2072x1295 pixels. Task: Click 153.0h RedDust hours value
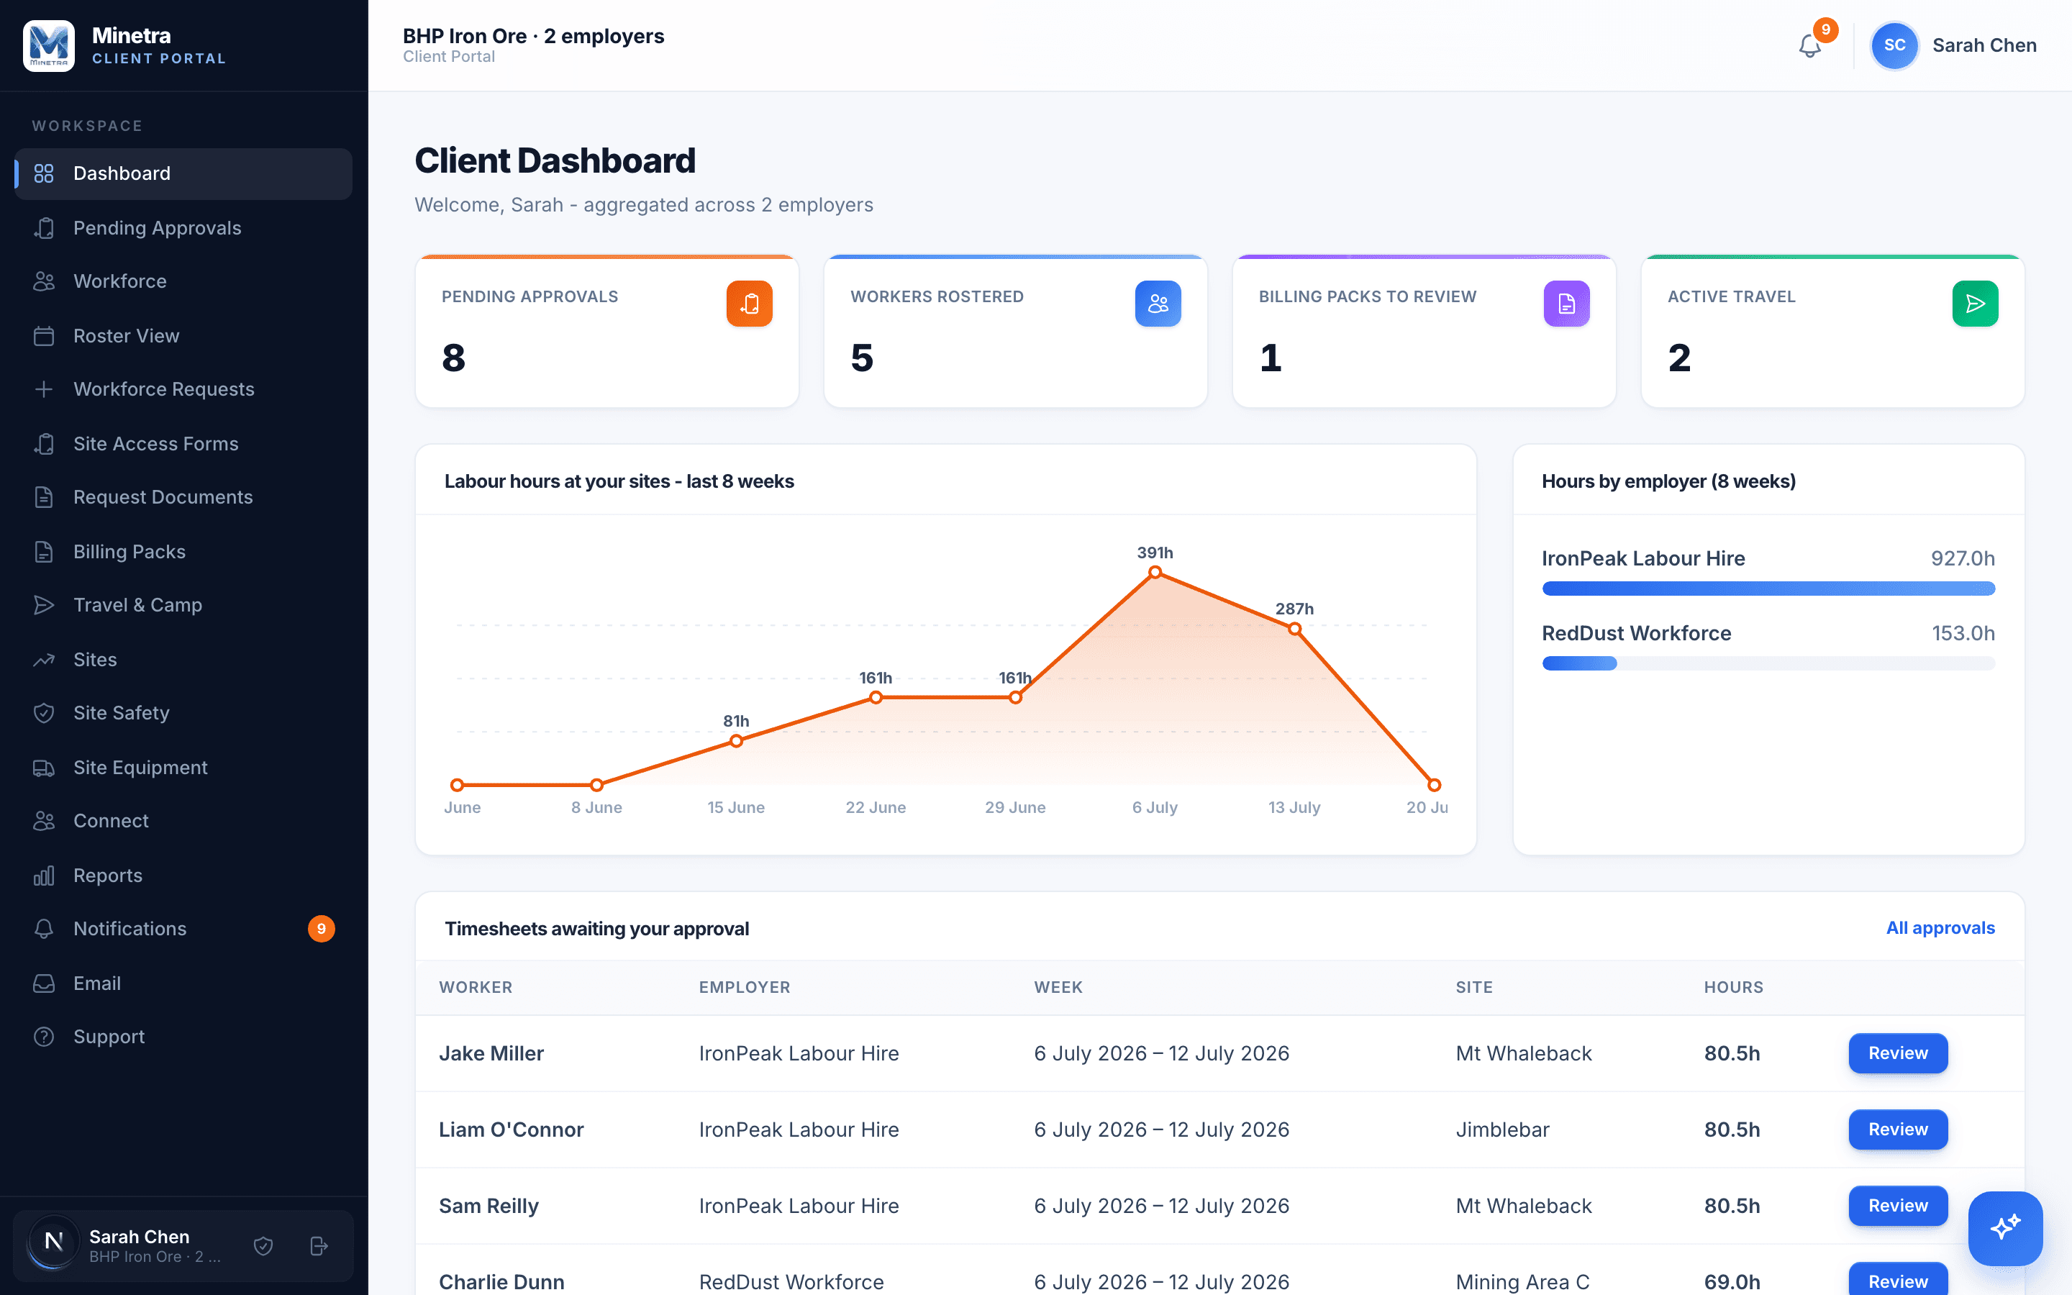pos(1963,633)
